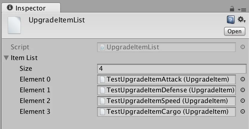
Task: Open object picker for Element 1
Action: click(x=243, y=90)
